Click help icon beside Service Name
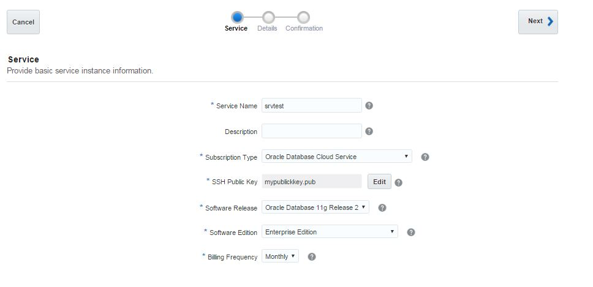 tap(369, 105)
